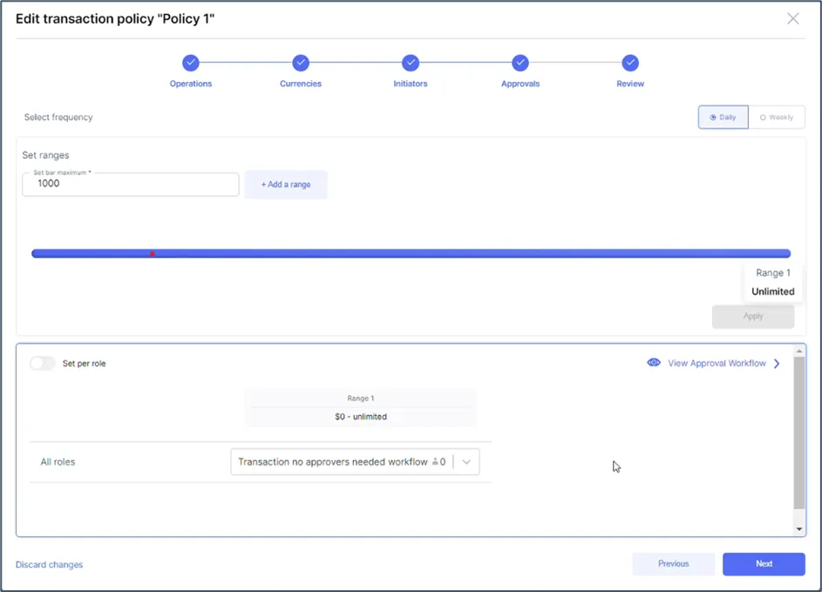Click the Approvals step checkmark circle

coord(520,63)
